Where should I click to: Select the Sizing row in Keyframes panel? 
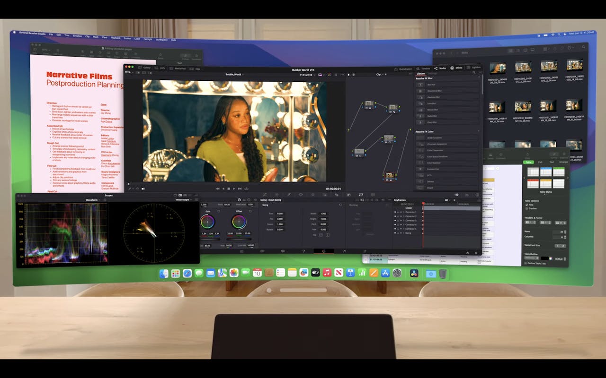pyautogui.click(x=407, y=233)
